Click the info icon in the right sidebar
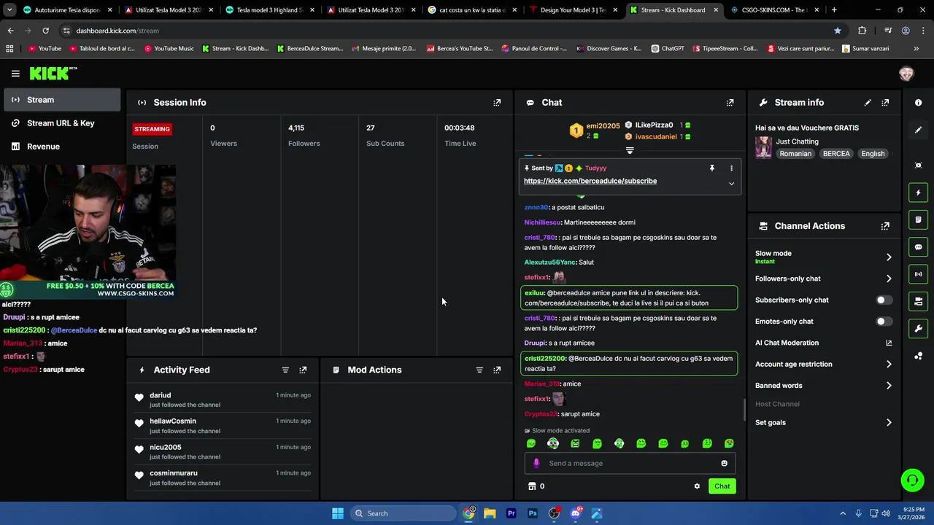Image resolution: width=934 pixels, height=525 pixels. [x=918, y=103]
